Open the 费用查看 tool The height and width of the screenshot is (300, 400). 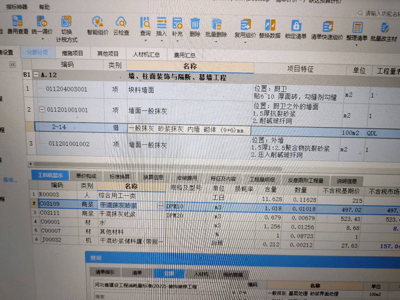17,24
